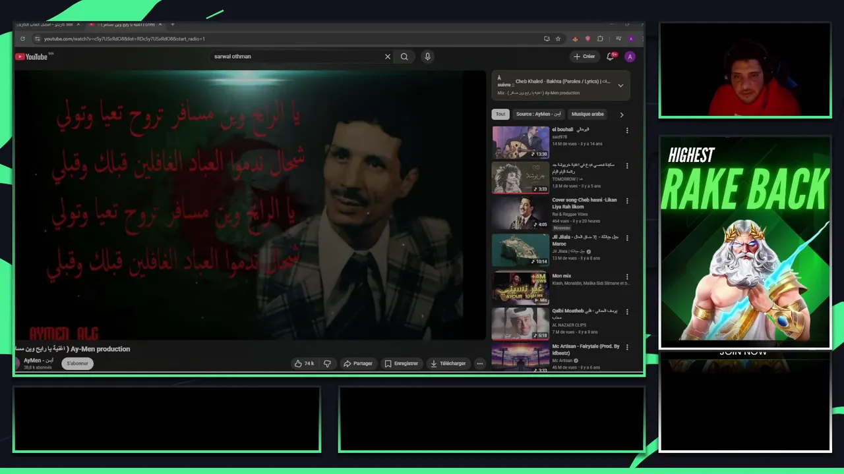Open 'Cover song-Cheb hasni -Likan Liya Rah likom' title
844x474 pixels.
(584, 203)
